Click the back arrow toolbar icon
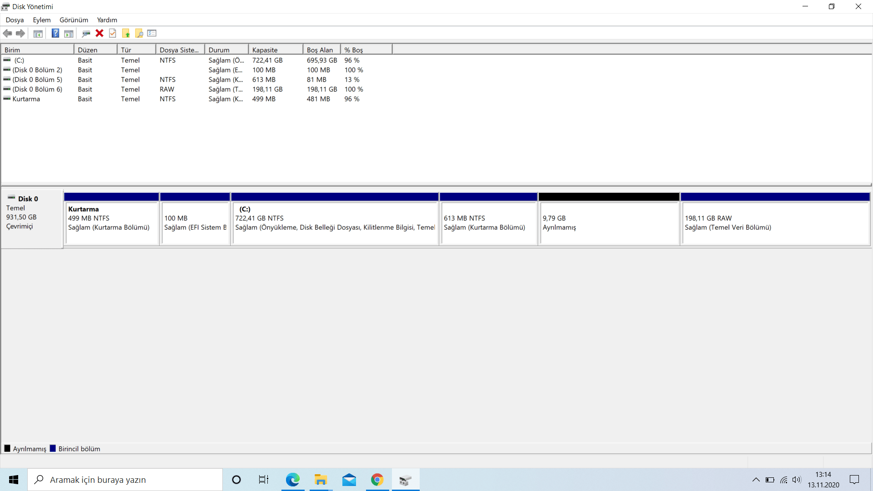The height and width of the screenshot is (491, 873). click(8, 33)
